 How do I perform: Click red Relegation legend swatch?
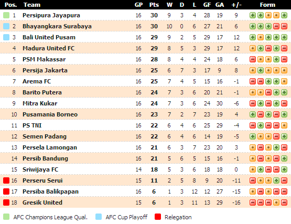click(x=158, y=217)
